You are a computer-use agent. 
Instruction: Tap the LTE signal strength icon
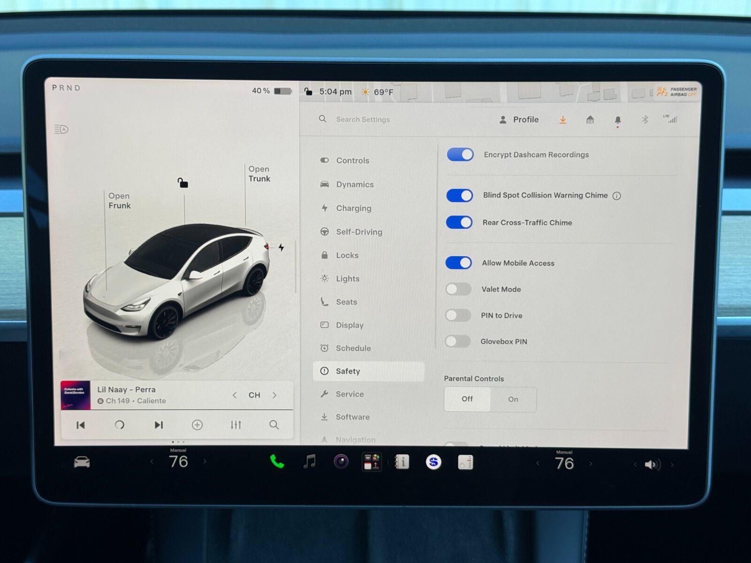(670, 119)
